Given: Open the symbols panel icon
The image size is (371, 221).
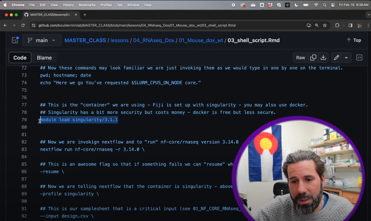Looking at the screenshot, I should [359, 58].
